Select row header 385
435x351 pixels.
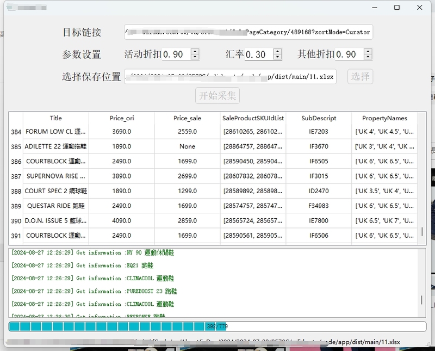click(x=16, y=146)
